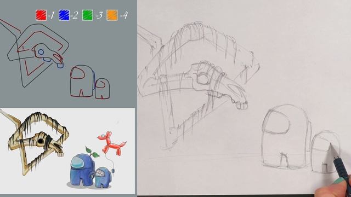The image size is (351, 197).
Task: Choose the orange swatch labeled 4
Action: click(x=112, y=15)
